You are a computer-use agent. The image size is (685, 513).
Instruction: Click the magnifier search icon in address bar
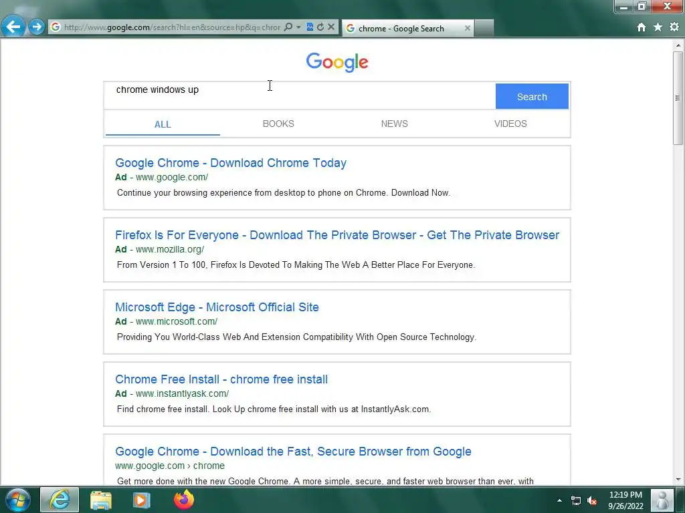coord(288,27)
